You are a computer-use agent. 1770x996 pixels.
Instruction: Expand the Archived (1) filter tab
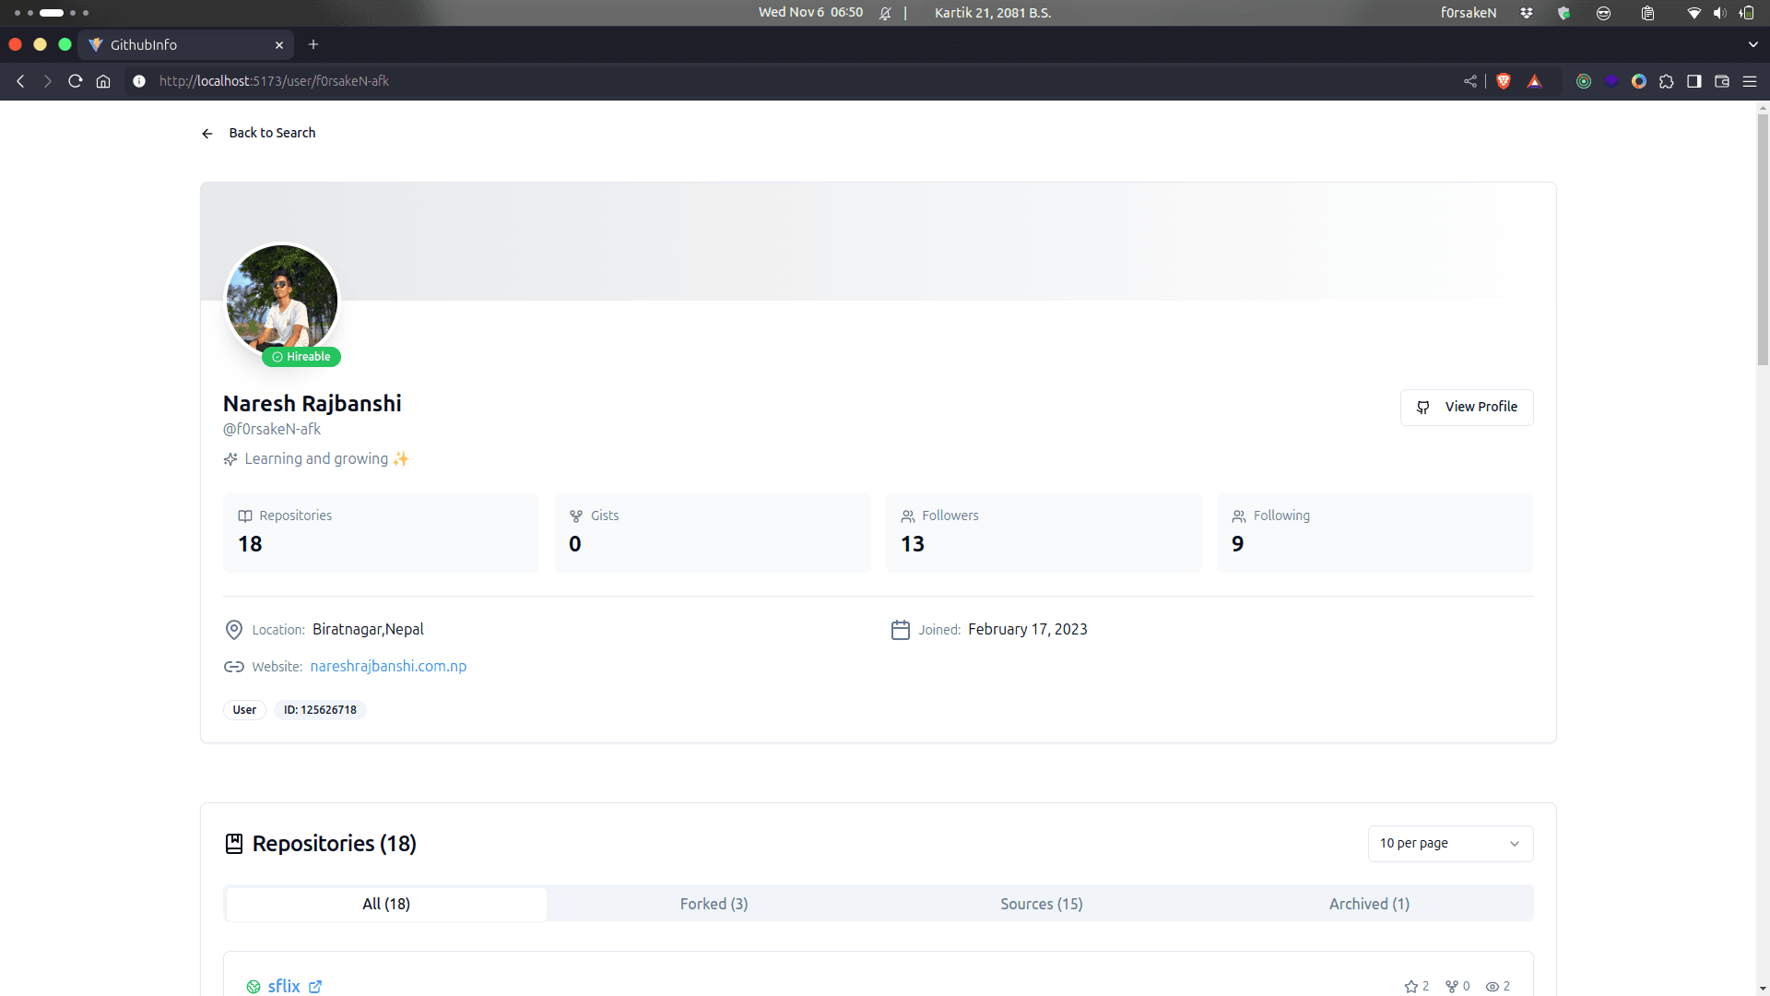point(1369,902)
